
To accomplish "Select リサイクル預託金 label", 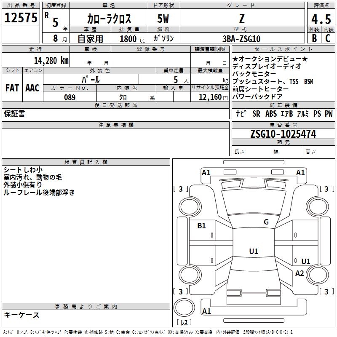I will pyautogui.click(x=210, y=88).
